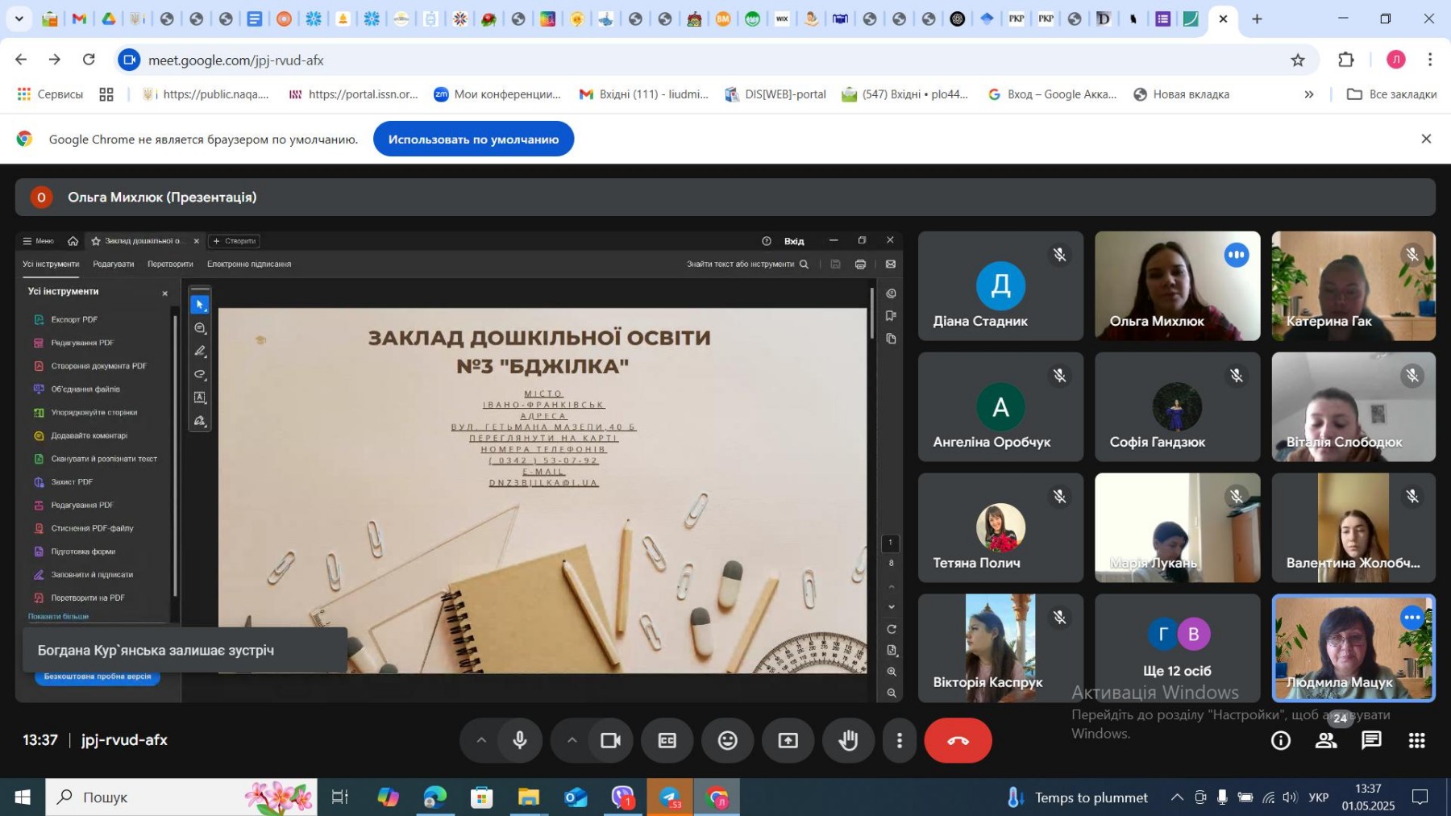Show the participants people icon
The width and height of the screenshot is (1451, 816).
1326,740
